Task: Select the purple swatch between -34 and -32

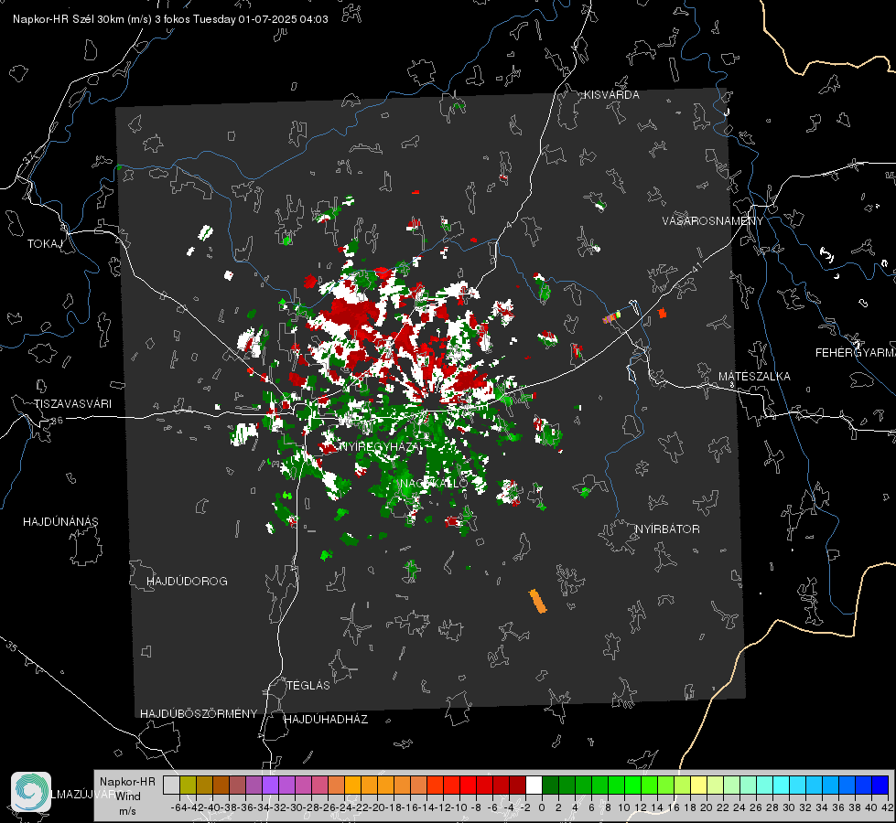Action: point(270,786)
